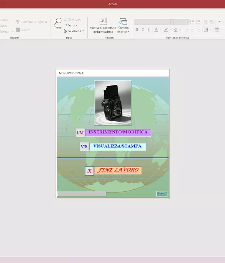This screenshot has width=225, height=263.
Task: Click the Salva record command
Action: click(x=3, y=26)
